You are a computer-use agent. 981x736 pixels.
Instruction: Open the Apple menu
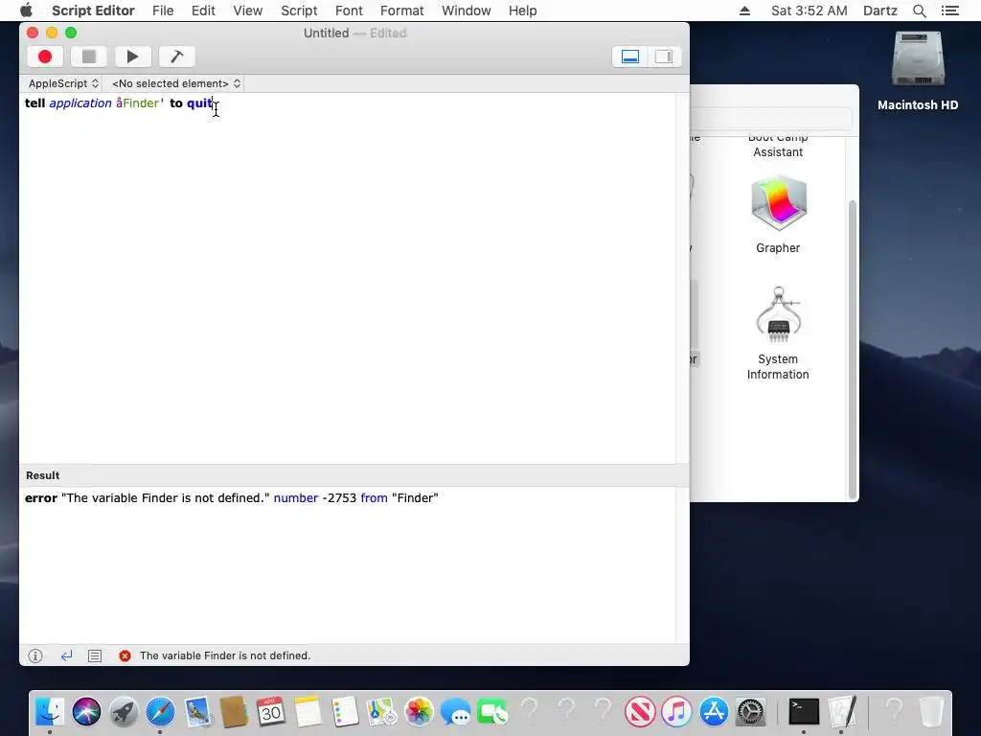point(26,11)
